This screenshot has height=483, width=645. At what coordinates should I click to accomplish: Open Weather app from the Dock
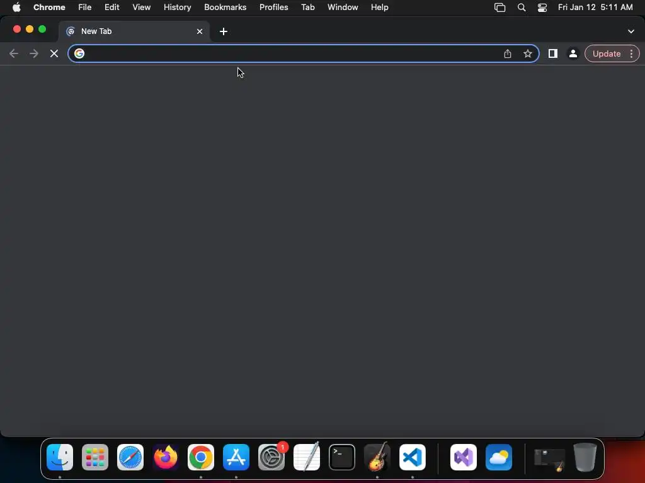pyautogui.click(x=499, y=457)
